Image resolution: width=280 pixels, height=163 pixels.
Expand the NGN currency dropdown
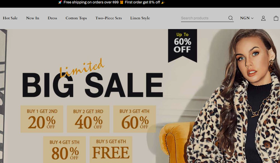click(246, 18)
